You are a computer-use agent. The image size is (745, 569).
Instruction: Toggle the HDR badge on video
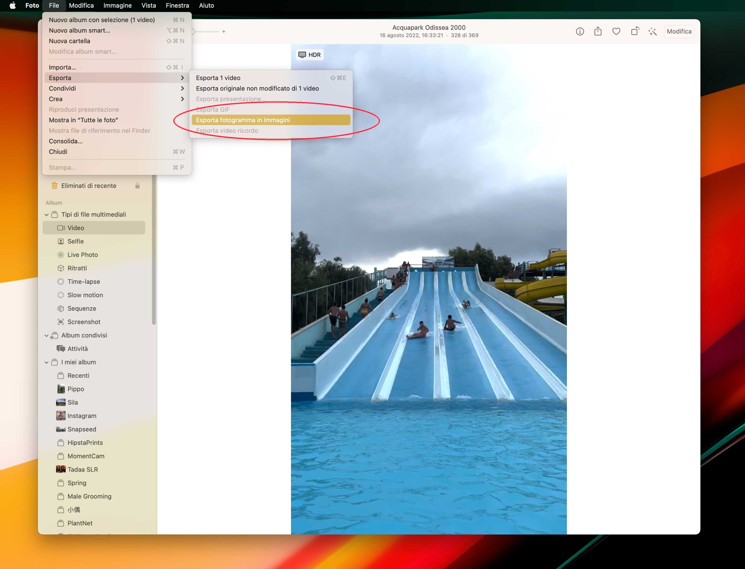point(310,55)
